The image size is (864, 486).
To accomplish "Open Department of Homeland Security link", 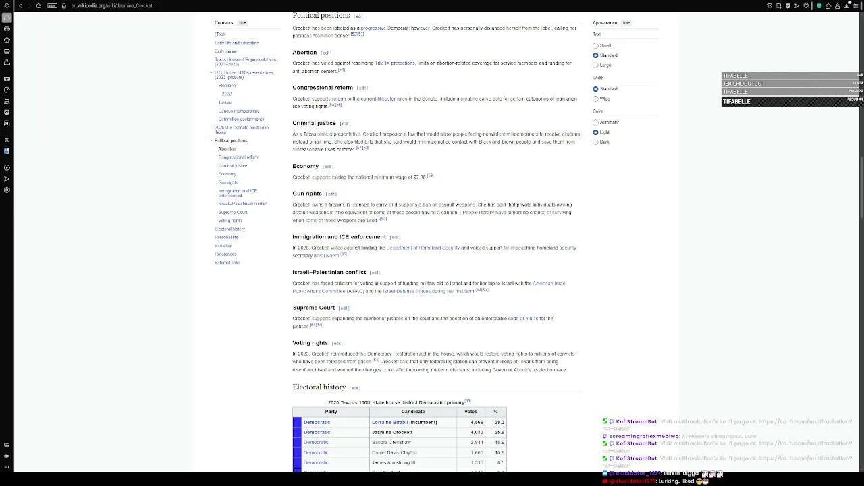I will pos(423,248).
